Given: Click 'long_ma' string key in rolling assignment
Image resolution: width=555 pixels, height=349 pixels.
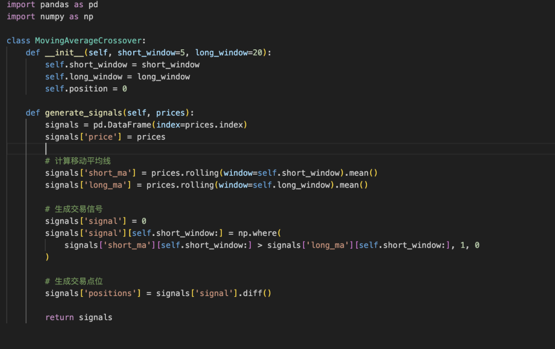Looking at the screenshot, I should 105,185.
